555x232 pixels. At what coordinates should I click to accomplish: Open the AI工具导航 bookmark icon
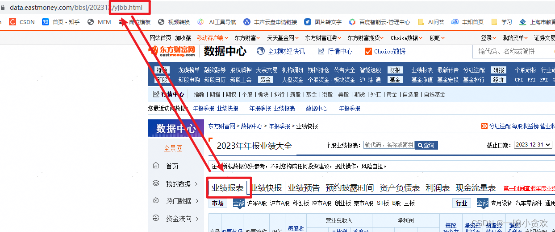pos(201,22)
